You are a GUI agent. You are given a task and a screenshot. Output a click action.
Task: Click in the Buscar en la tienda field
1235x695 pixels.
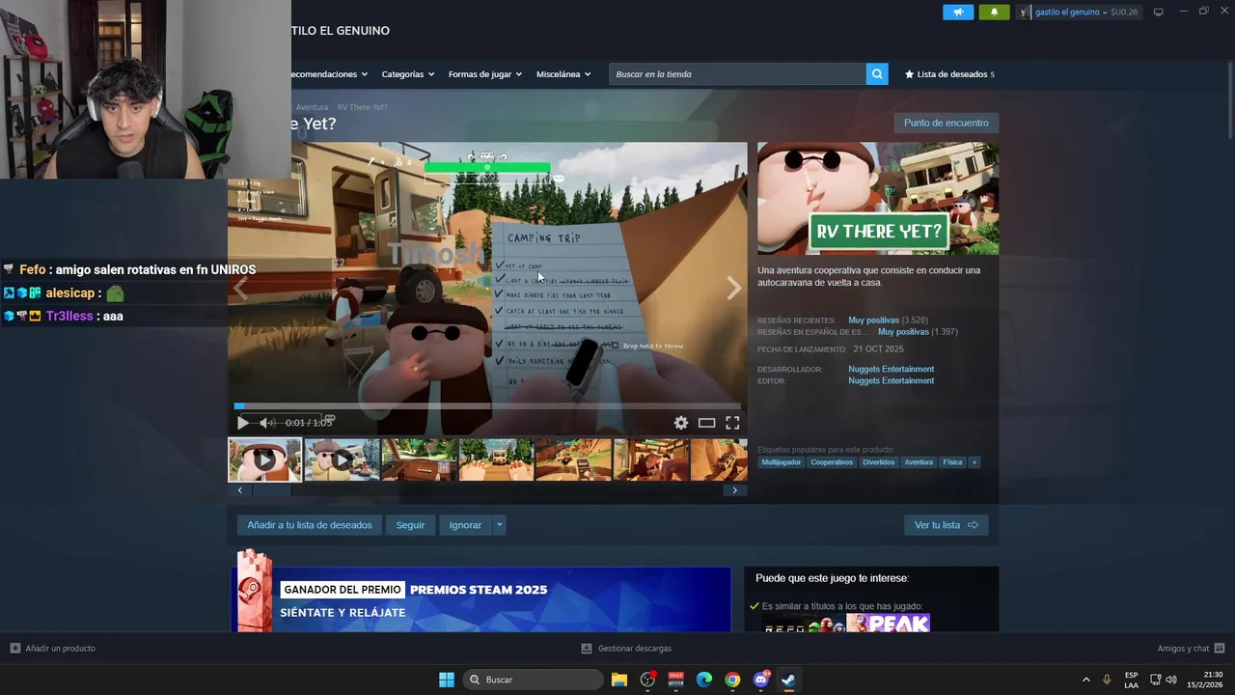coord(737,74)
